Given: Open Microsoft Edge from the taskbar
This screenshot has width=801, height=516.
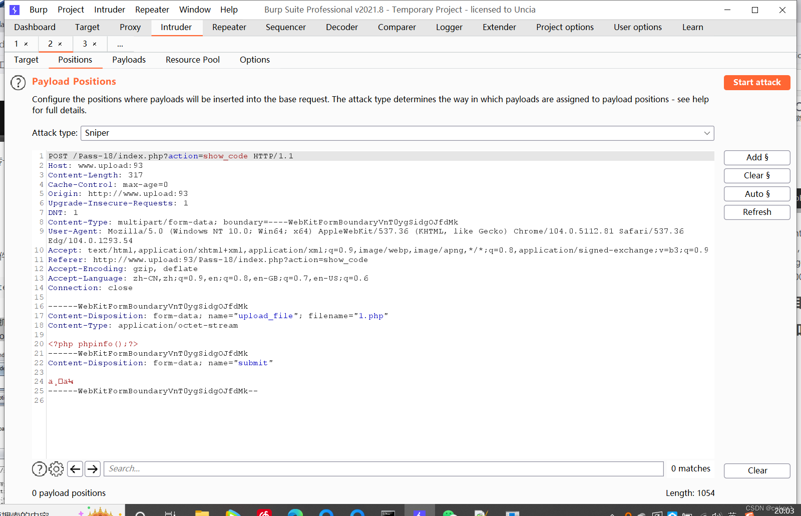Looking at the screenshot, I should pyautogui.click(x=295, y=513).
